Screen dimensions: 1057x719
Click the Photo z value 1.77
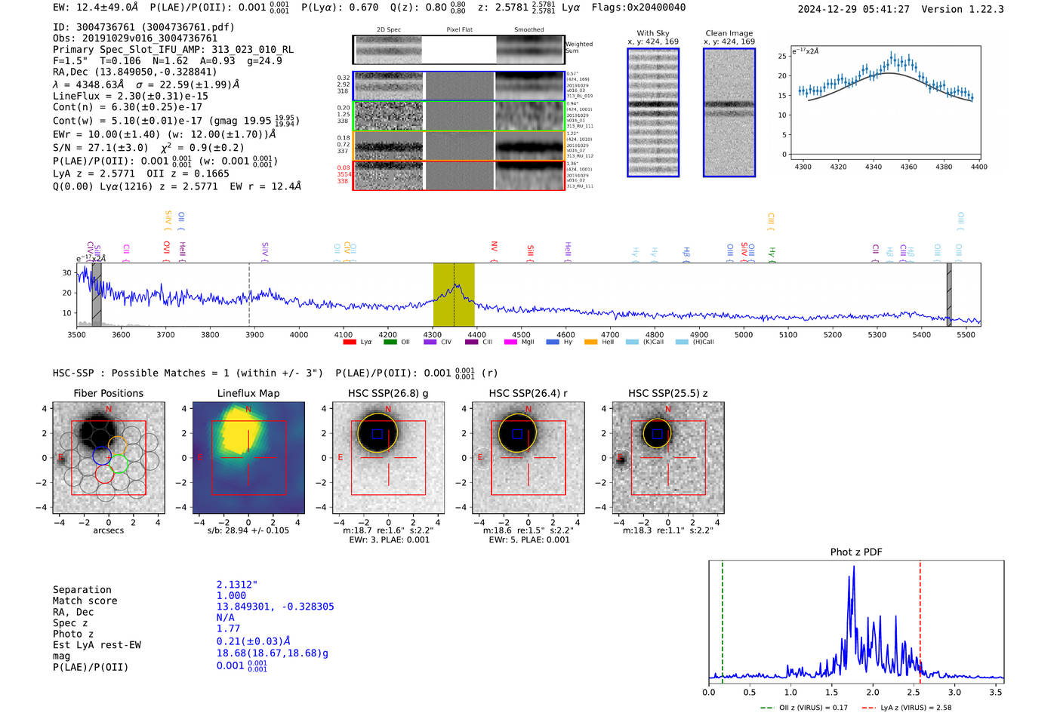[x=228, y=628]
